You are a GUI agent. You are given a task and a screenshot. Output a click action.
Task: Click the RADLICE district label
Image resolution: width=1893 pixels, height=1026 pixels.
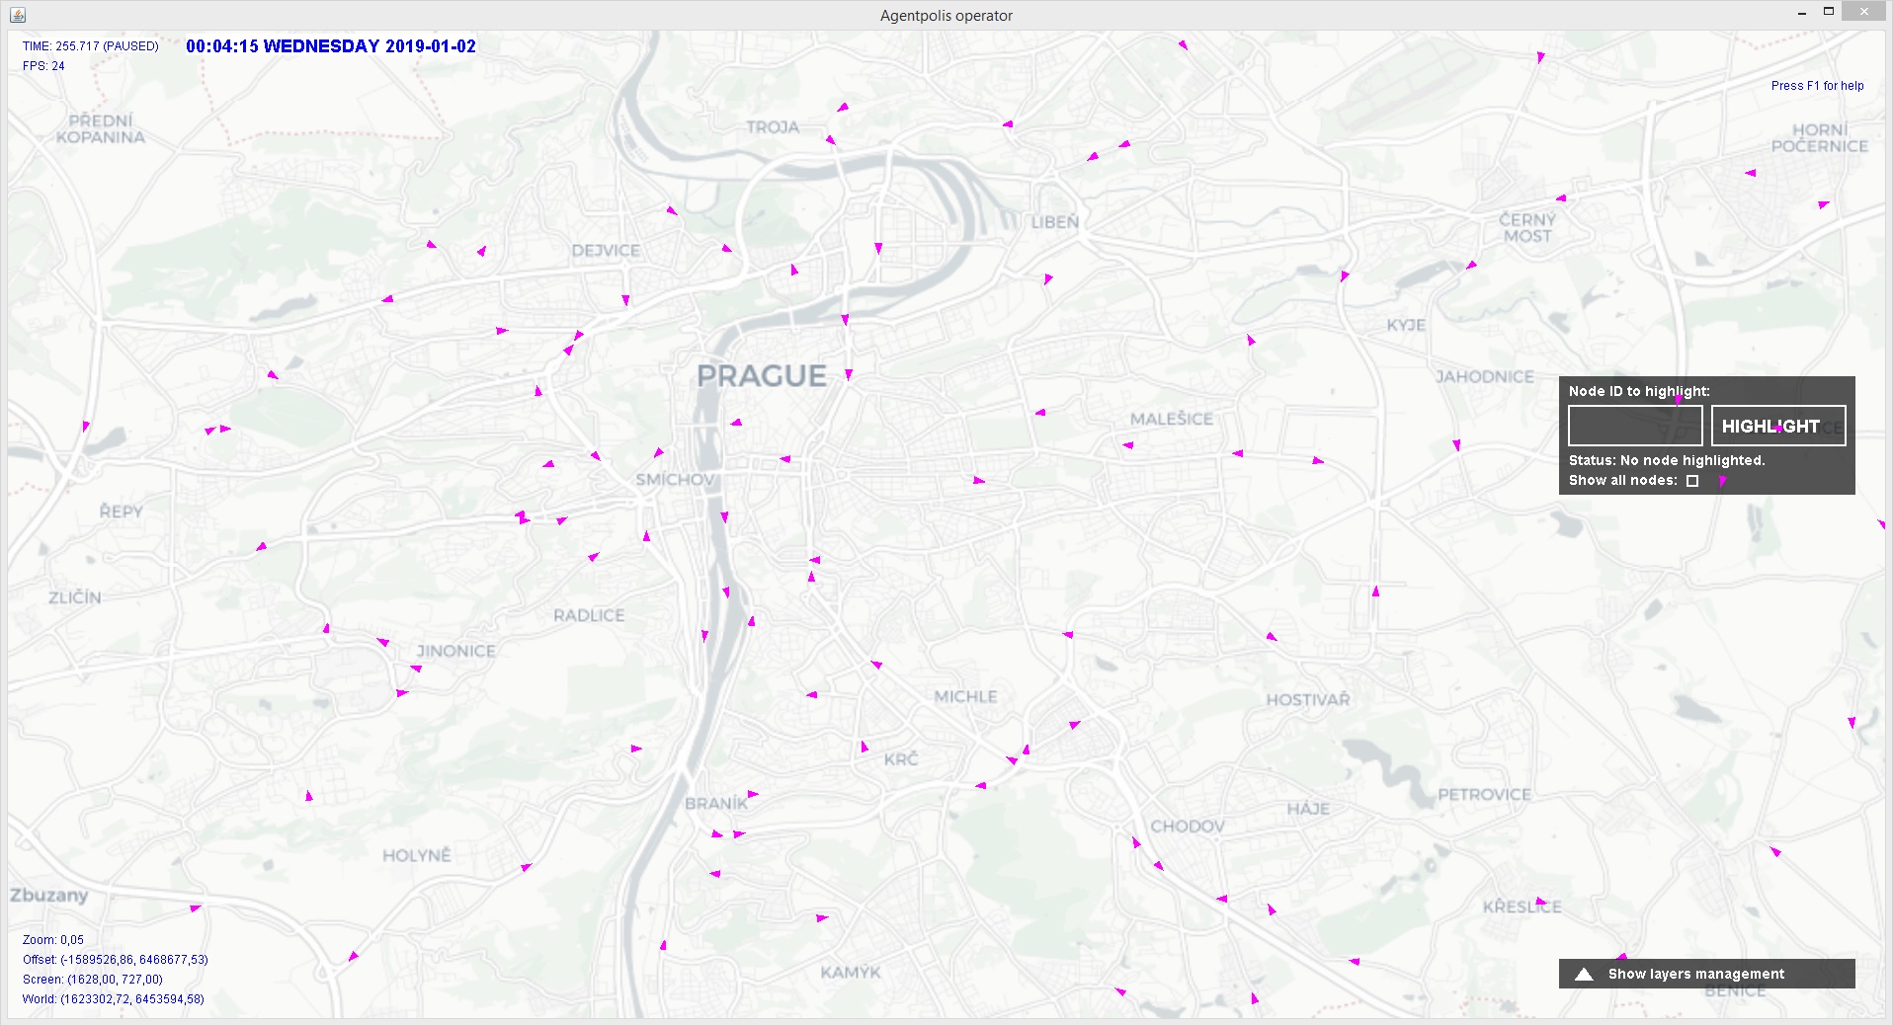(589, 615)
